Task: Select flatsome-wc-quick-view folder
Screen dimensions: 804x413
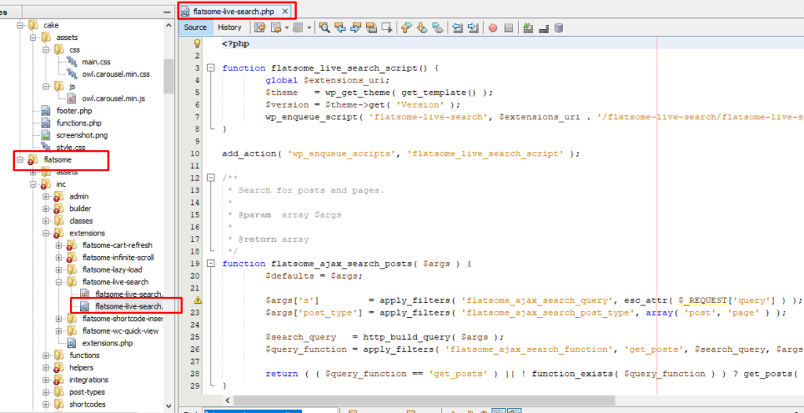Action: [x=120, y=331]
